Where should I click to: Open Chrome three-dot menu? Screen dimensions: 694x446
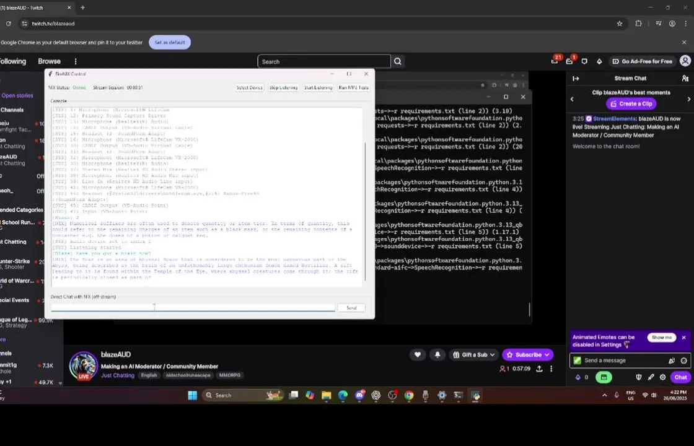(x=685, y=24)
